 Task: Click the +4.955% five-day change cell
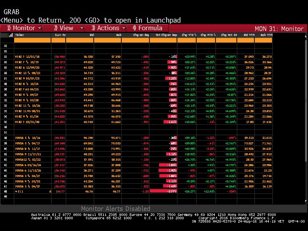pyautogui.click(x=231, y=160)
